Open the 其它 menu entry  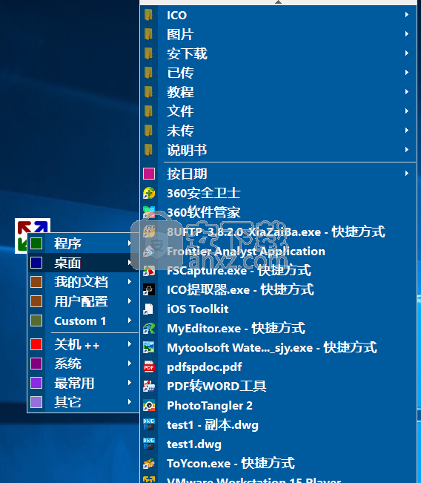click(84, 402)
